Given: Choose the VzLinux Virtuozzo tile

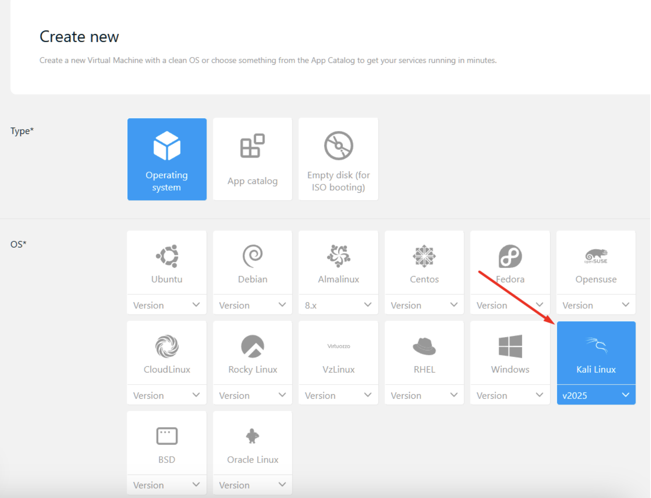Looking at the screenshot, I should (x=338, y=353).
